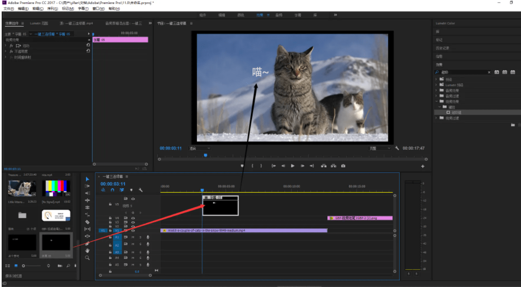The height and width of the screenshot is (287, 521).
Task: Expand the 运动 effect properties
Action: 6,45
